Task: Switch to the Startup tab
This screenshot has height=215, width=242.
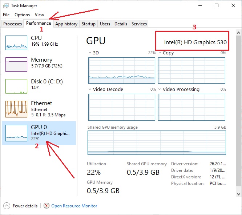Action: point(89,24)
